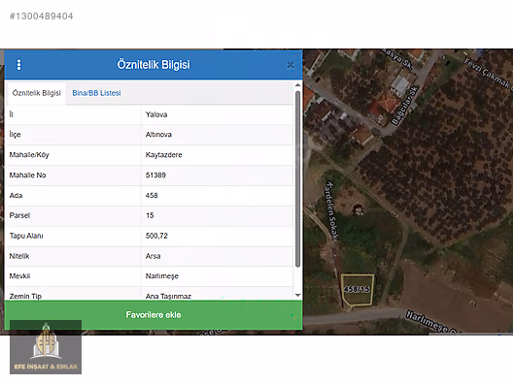The height and width of the screenshot is (384, 513).
Task: Click the Yalova value cell
Action: (156, 114)
